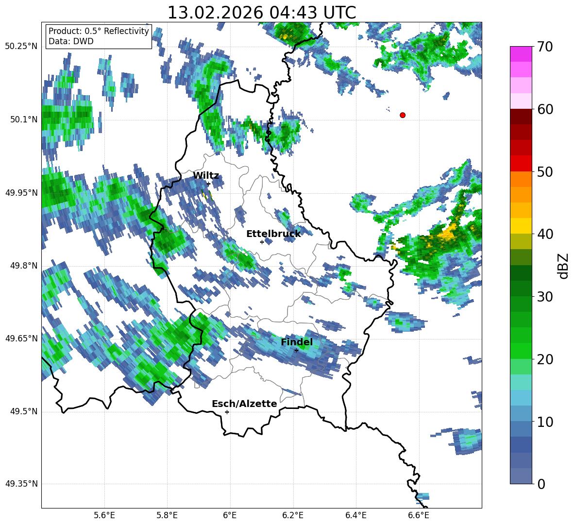Click the yellow colorbar segment near 40
The height and width of the screenshot is (525, 575).
coord(521,226)
